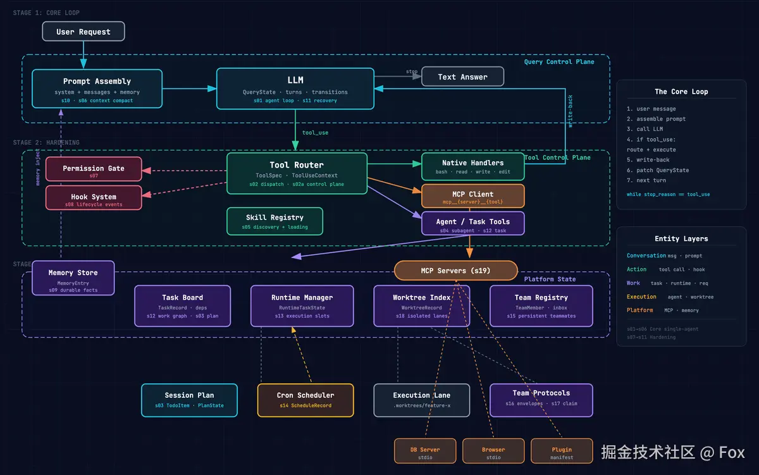Select the MCP Servers (s19) pill

pyautogui.click(x=455, y=271)
